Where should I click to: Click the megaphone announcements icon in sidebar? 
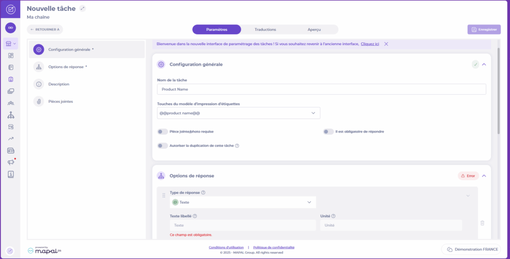[11, 162]
